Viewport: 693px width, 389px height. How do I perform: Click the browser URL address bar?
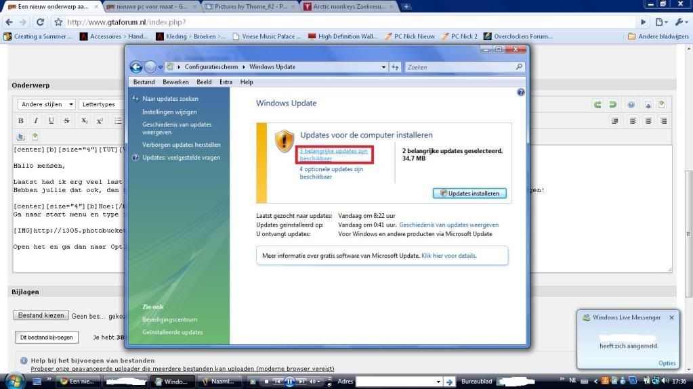pyautogui.click(x=349, y=22)
